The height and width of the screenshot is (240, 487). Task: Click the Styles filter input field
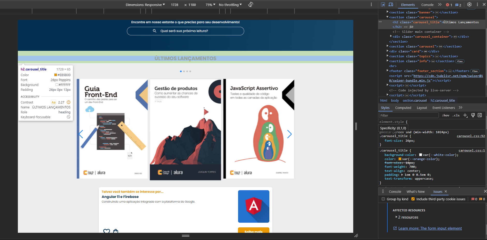(x=409, y=115)
